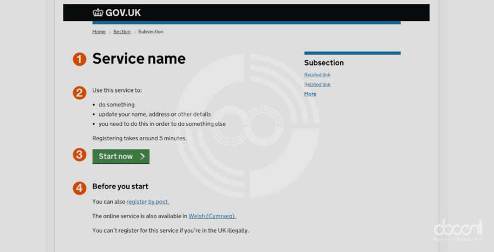
Task: Click 'Use this service to:' text
Action: pyautogui.click(x=117, y=90)
